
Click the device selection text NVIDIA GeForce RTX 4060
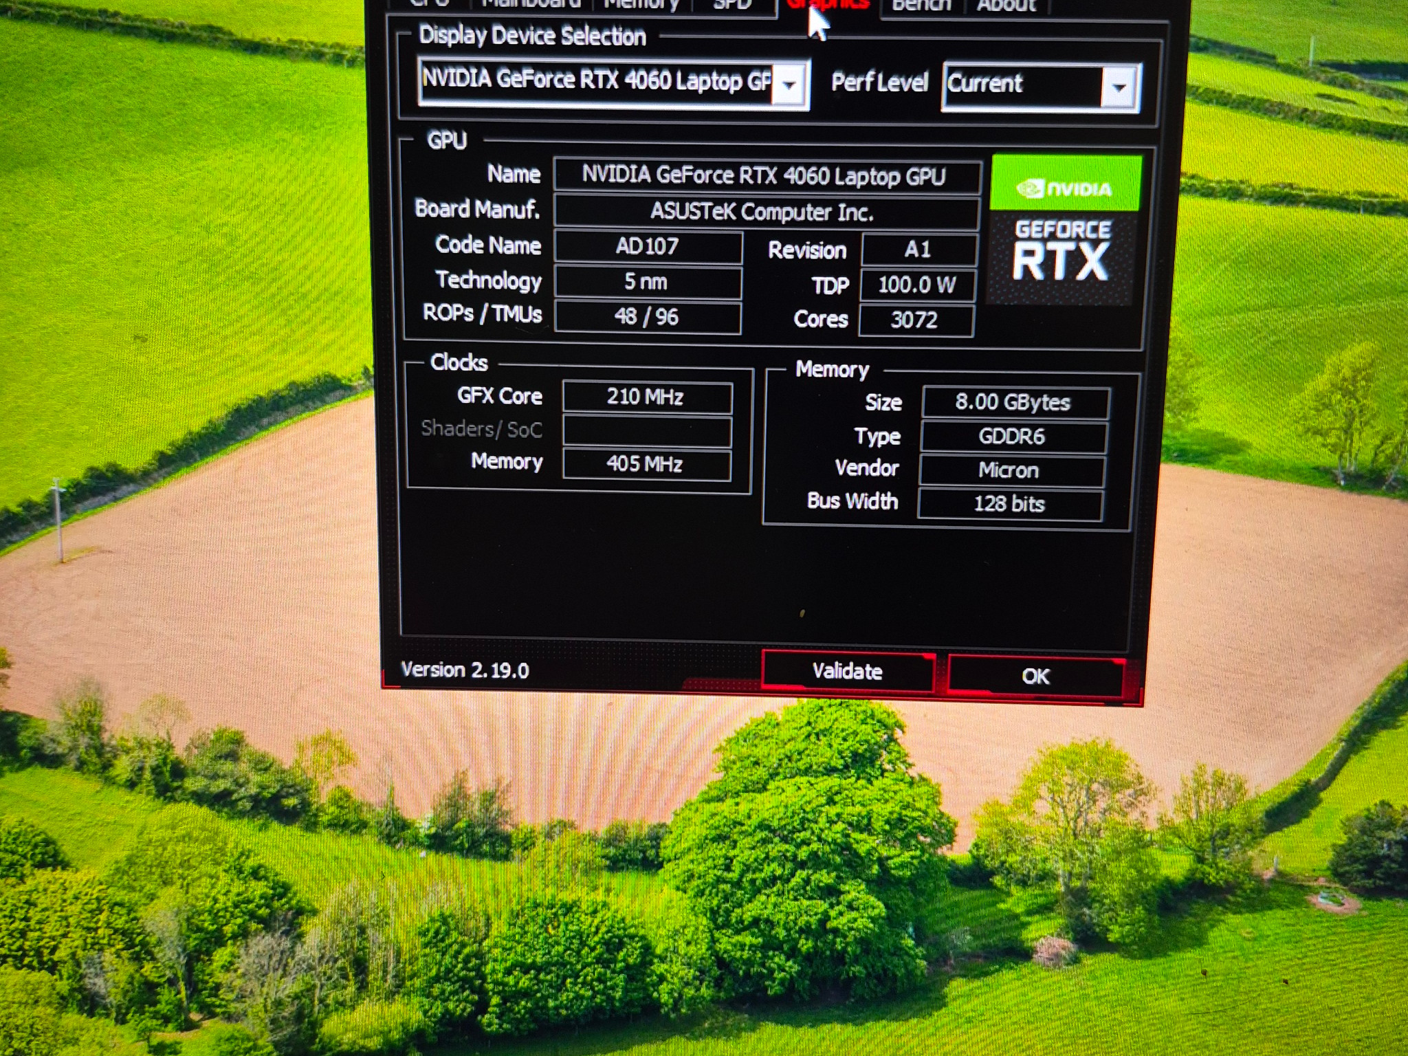595,80
